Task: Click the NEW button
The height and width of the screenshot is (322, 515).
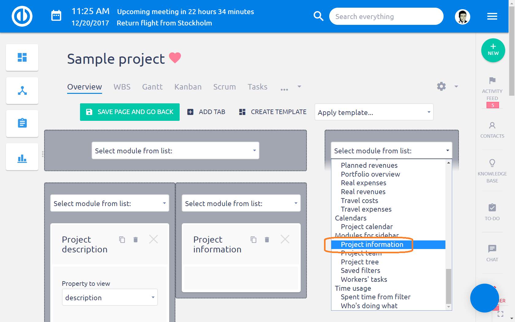Action: 493,50
